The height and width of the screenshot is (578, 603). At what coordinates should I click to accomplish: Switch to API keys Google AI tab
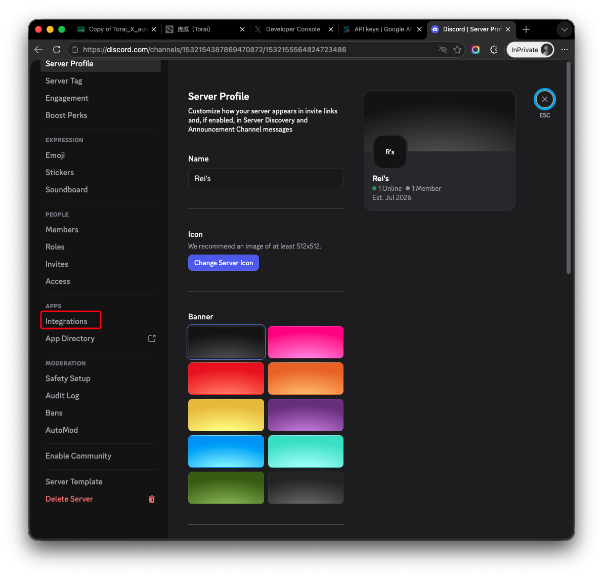pyautogui.click(x=382, y=29)
